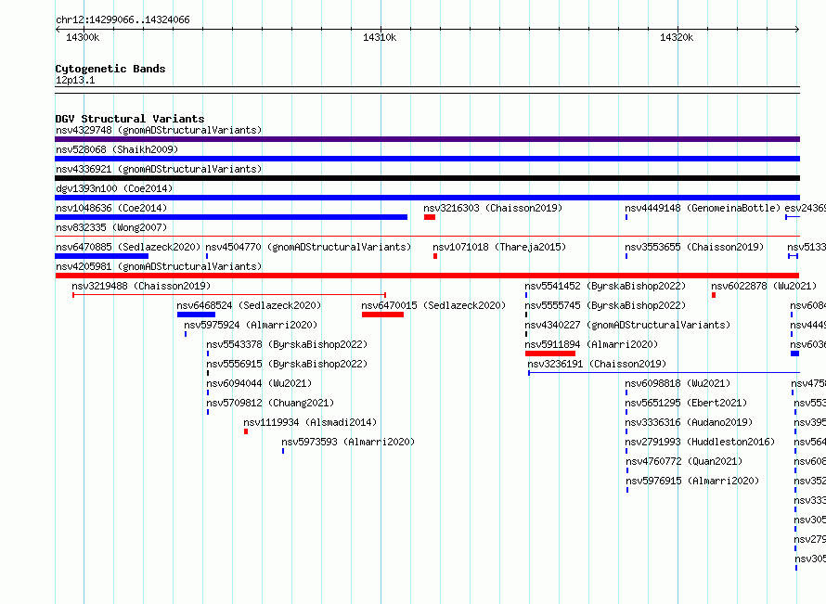
Task: Click the nsv4329748 gnomADStructuralVariants label
Action: pos(159,130)
